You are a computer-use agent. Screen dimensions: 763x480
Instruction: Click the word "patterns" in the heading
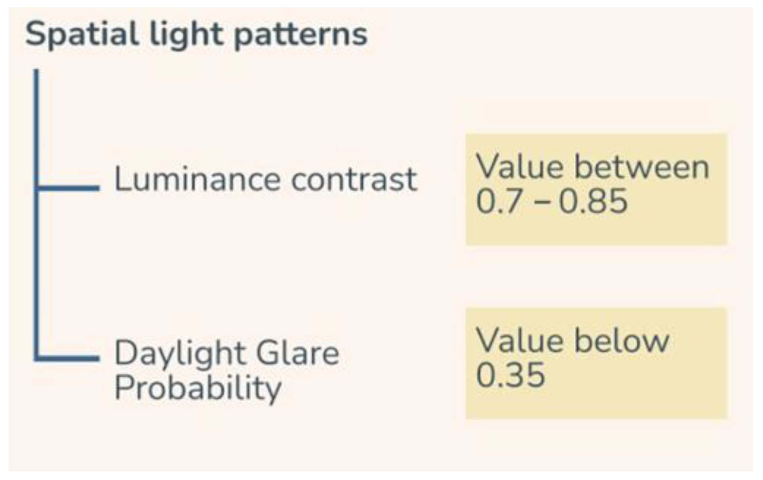click(300, 35)
